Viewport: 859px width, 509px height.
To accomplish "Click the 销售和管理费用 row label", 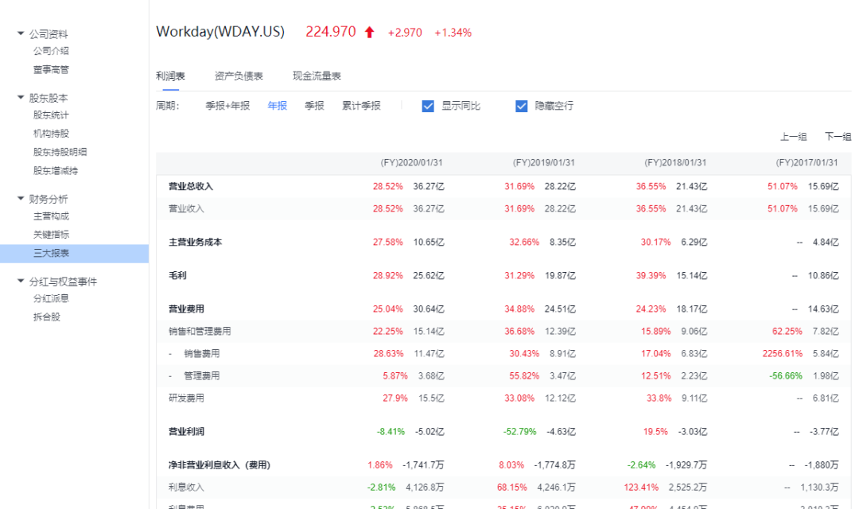I will (x=200, y=332).
